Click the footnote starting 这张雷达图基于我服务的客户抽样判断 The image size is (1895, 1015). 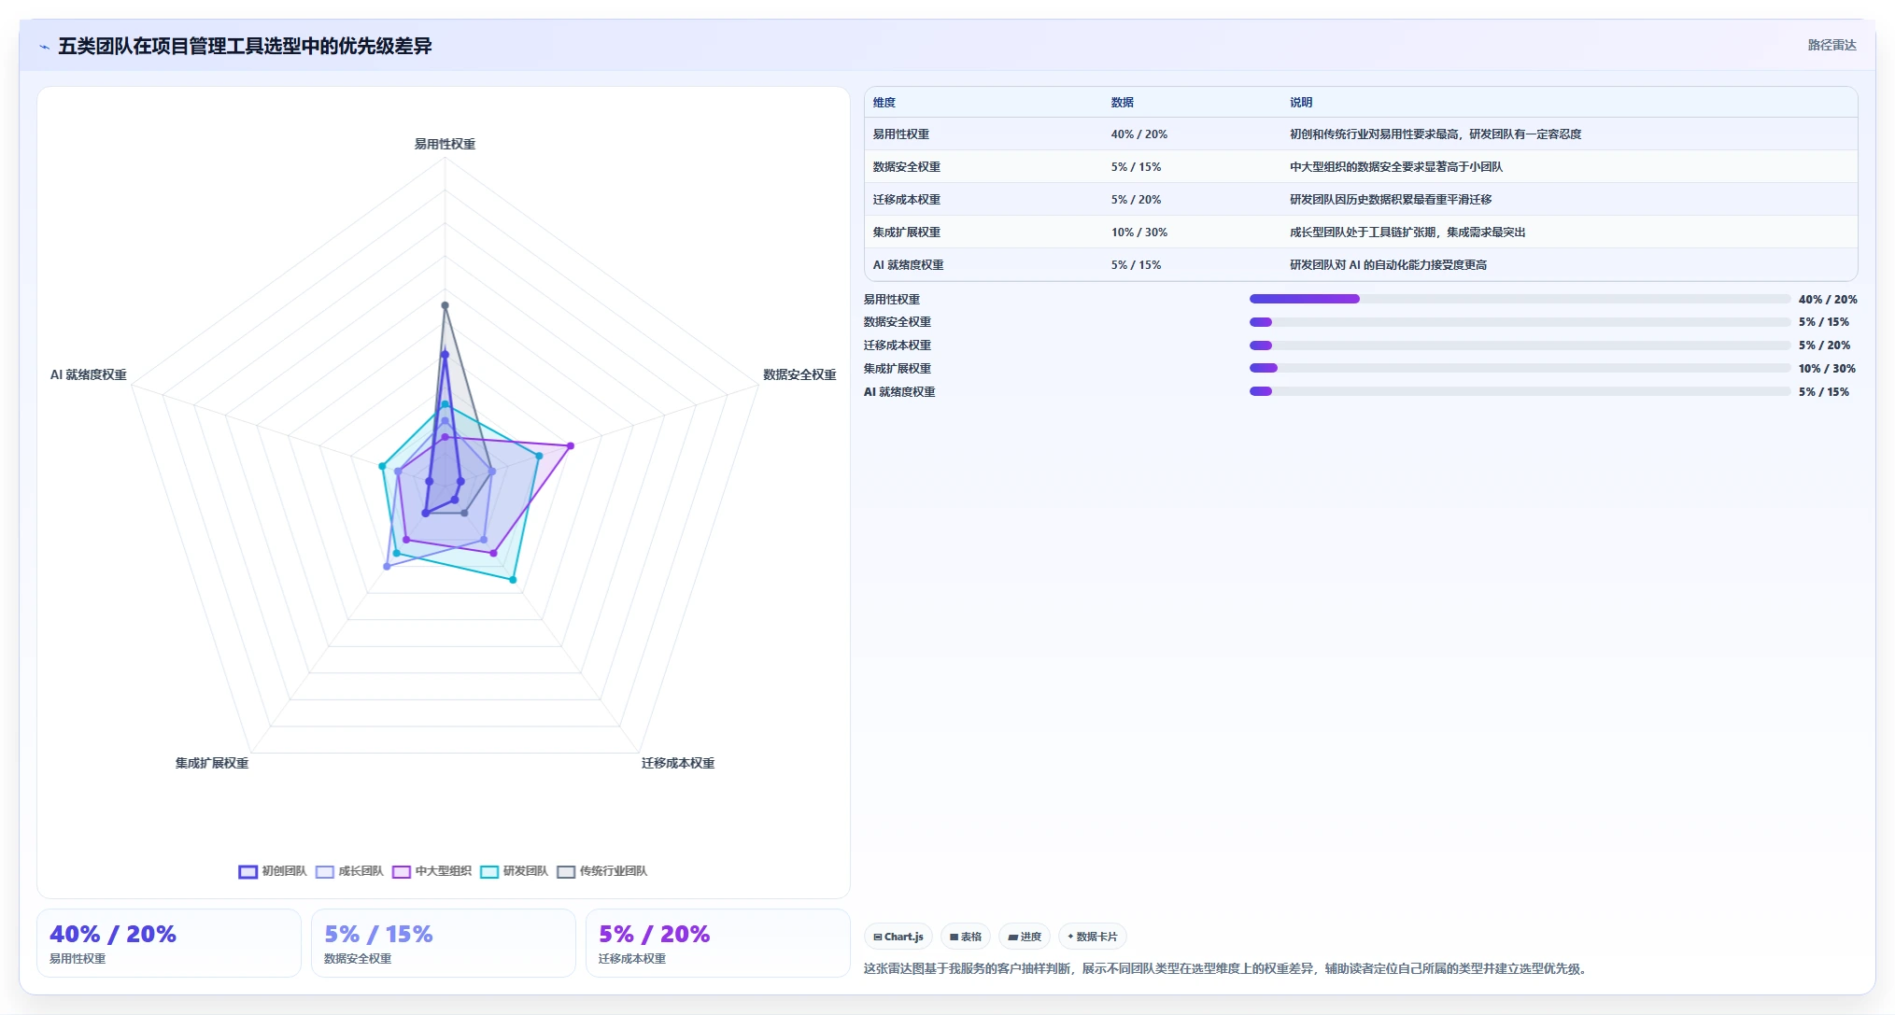pyautogui.click(x=1227, y=969)
